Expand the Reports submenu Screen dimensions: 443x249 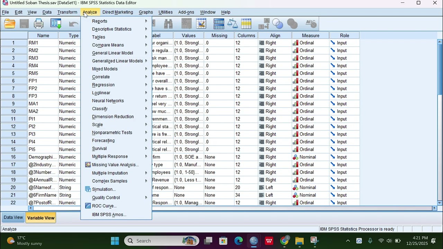[116, 21]
